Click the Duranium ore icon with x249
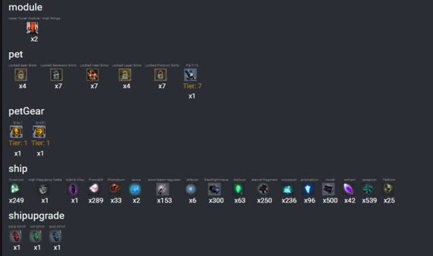This screenshot has height=256, width=433. click(x=15, y=189)
